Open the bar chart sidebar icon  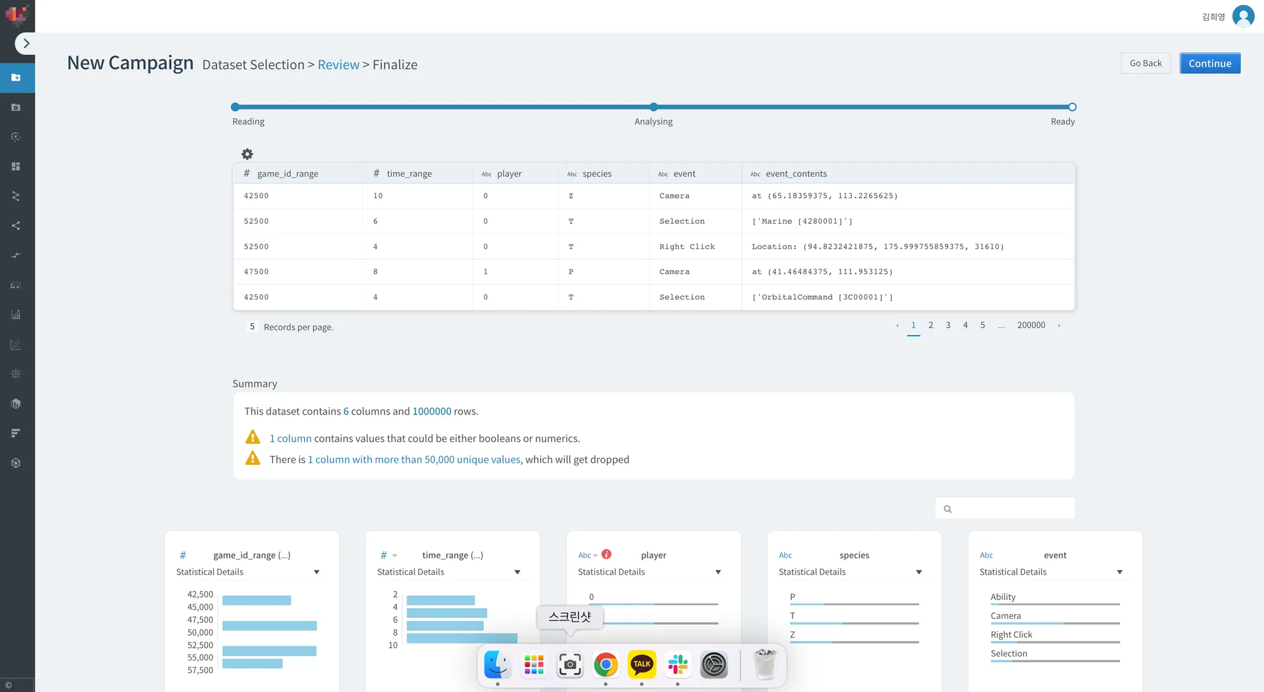tap(16, 315)
